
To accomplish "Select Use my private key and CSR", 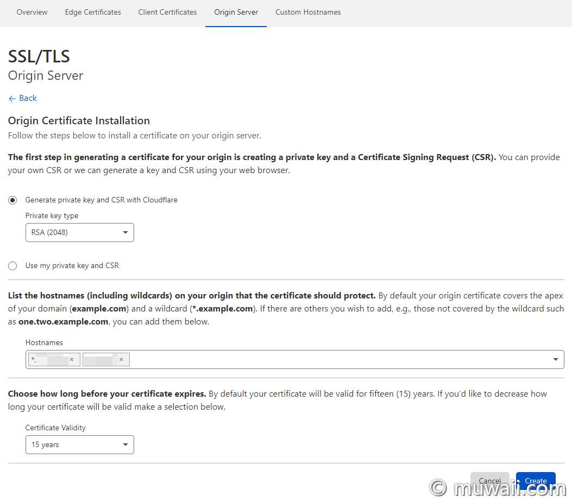I will pos(12,266).
